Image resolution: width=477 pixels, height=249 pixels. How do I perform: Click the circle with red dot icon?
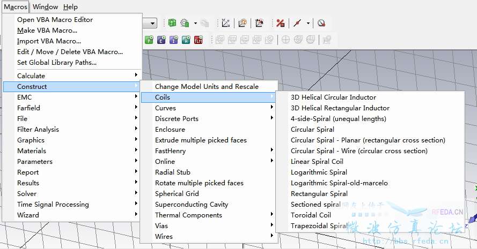pyautogui.click(x=321, y=23)
